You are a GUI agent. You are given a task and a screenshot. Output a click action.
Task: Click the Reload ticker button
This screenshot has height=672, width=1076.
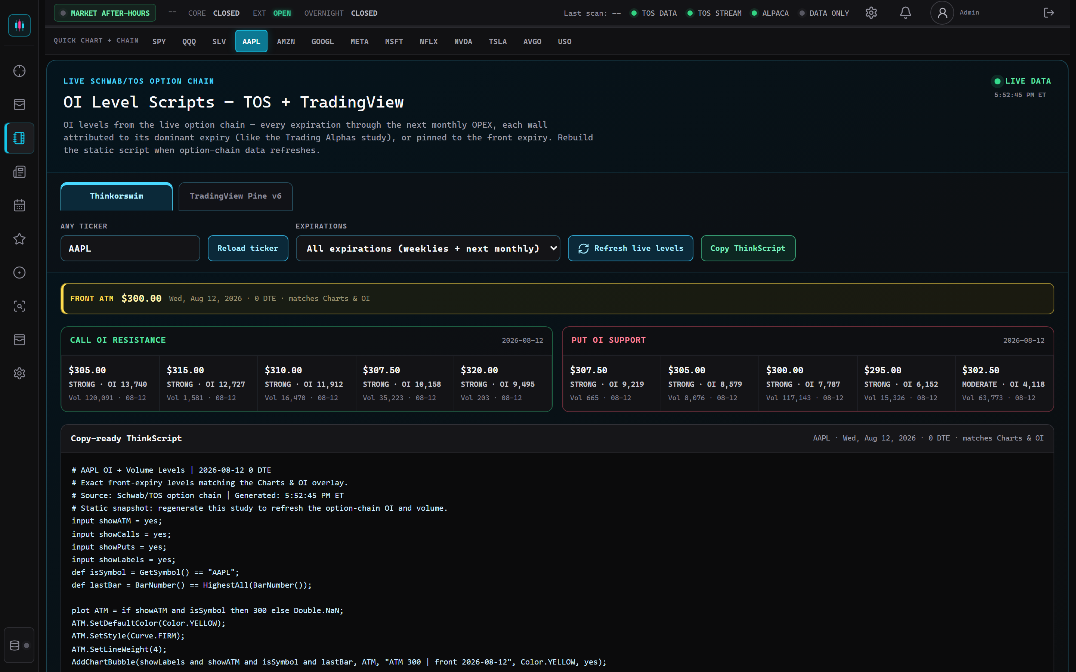click(248, 248)
